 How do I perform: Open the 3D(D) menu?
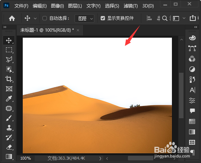148,6
